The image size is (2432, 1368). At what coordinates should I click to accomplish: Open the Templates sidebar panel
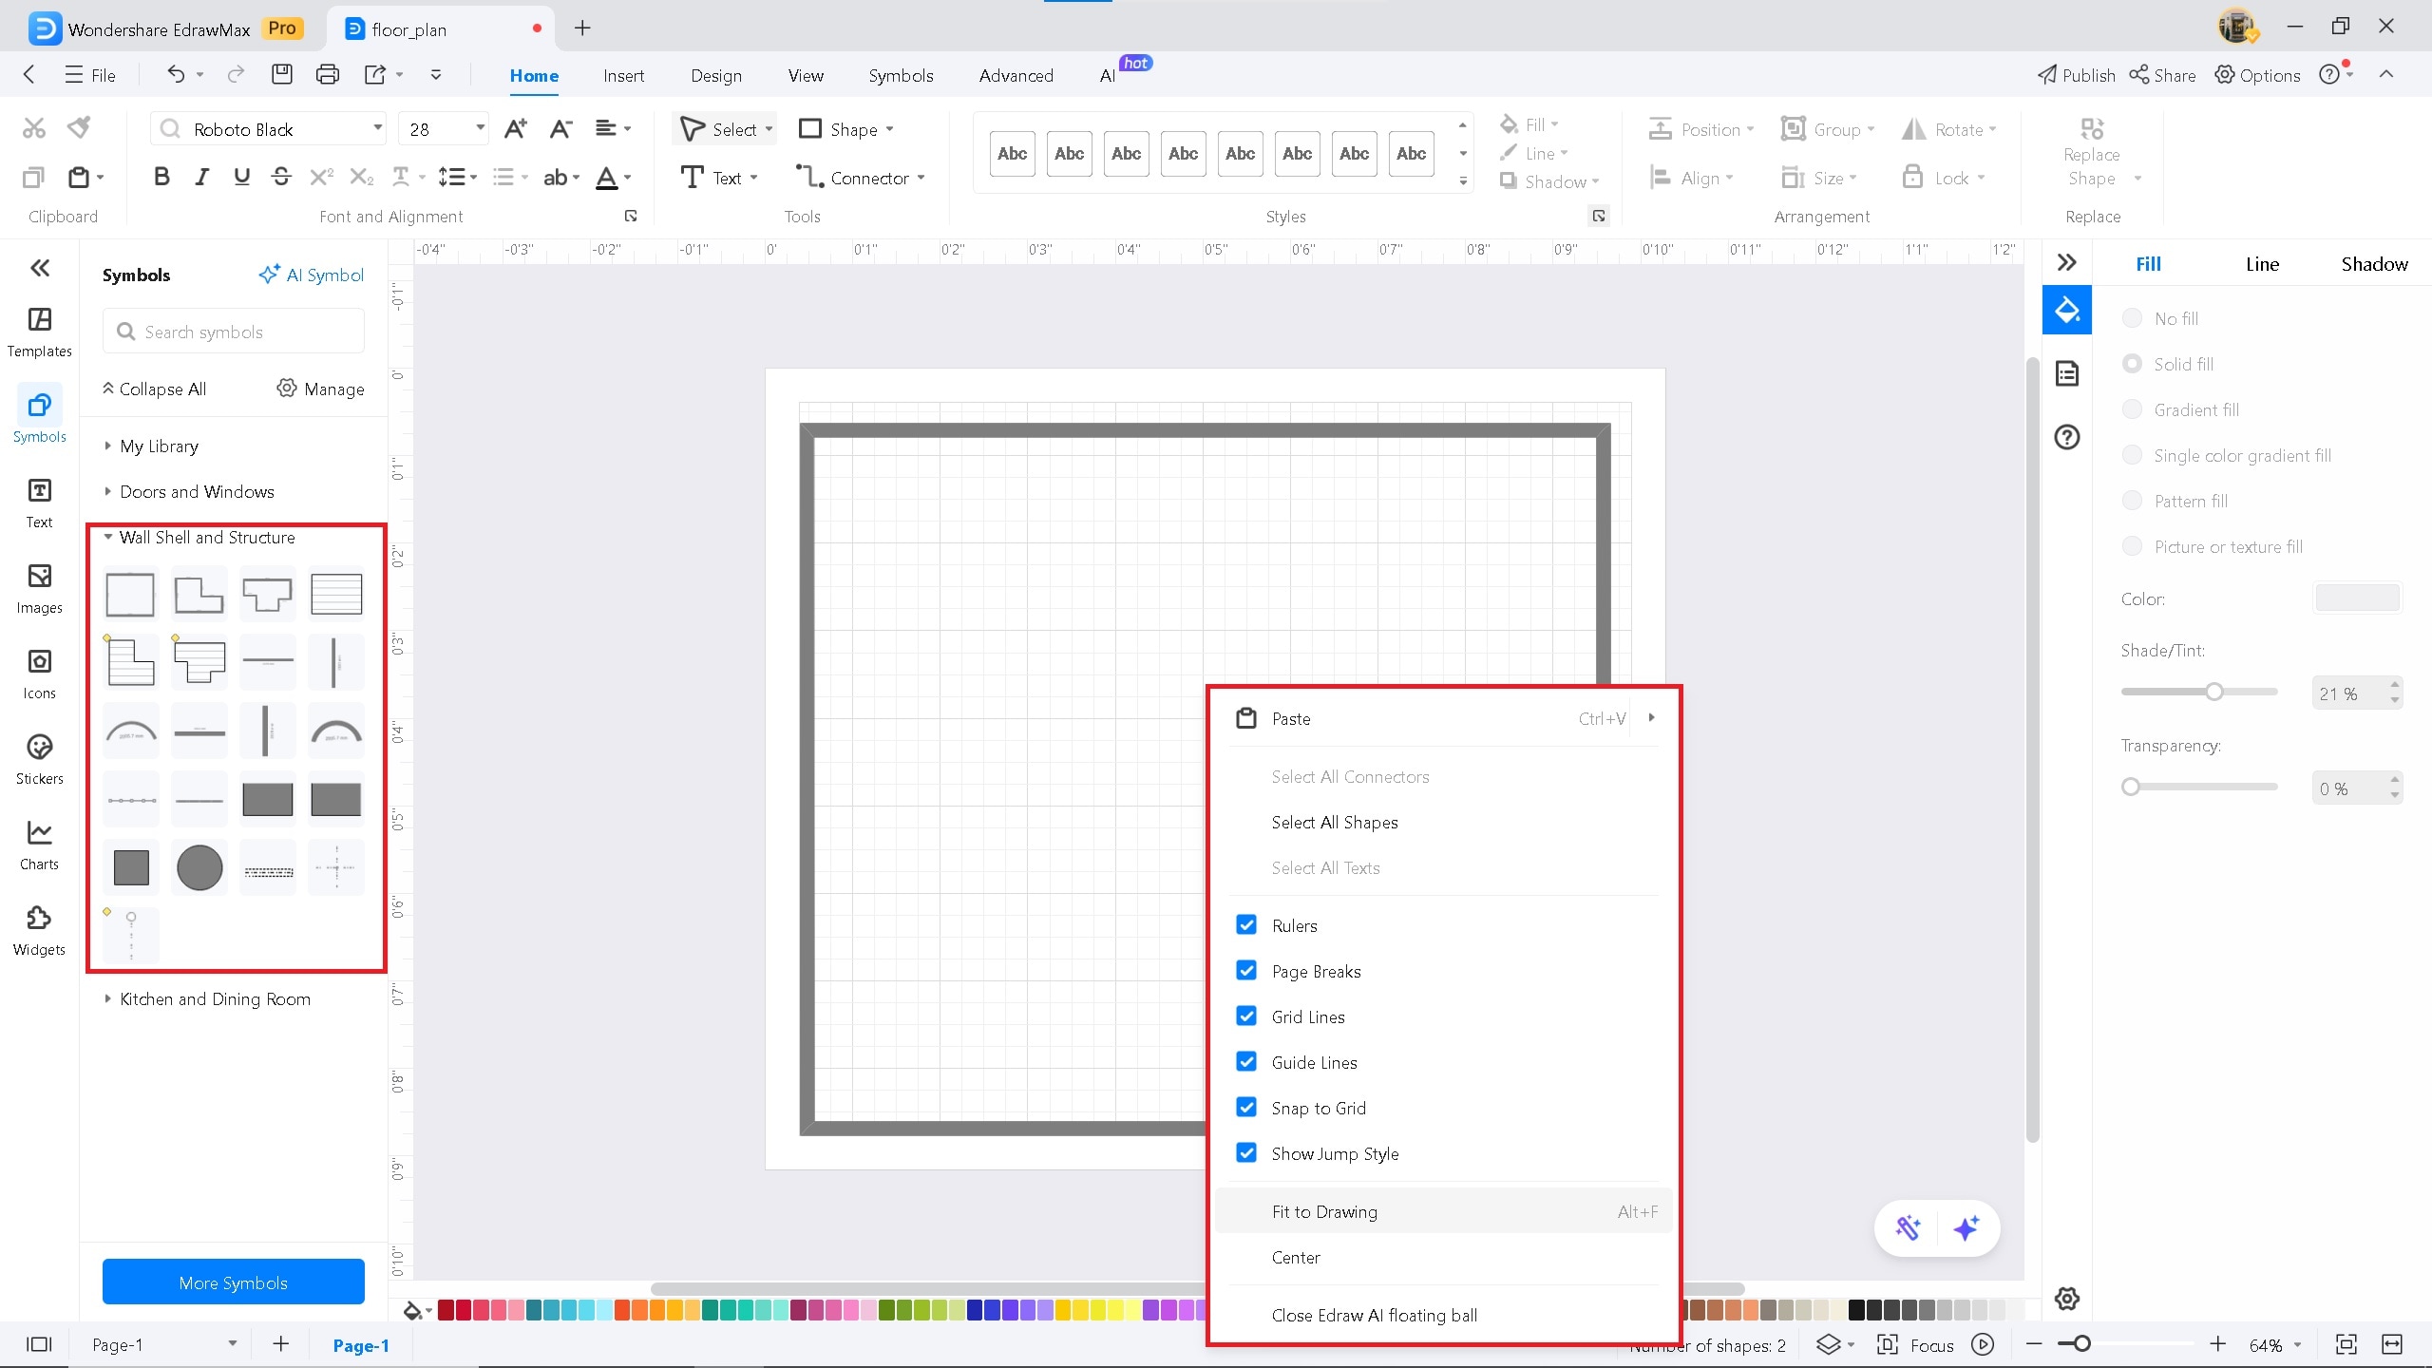point(39,332)
